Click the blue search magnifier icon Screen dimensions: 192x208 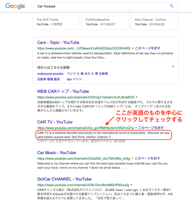tap(172, 6)
